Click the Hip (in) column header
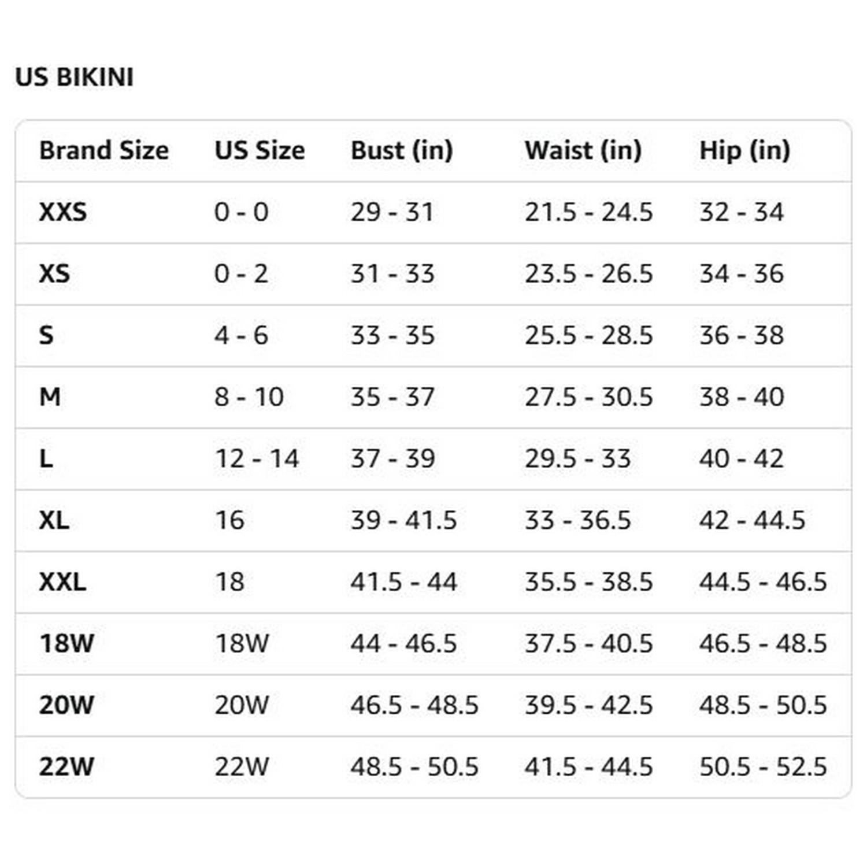The width and height of the screenshot is (867, 867). pyautogui.click(x=744, y=150)
